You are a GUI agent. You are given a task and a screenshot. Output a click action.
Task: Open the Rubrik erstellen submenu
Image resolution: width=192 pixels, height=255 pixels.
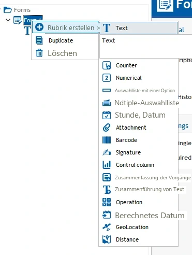pos(66,27)
